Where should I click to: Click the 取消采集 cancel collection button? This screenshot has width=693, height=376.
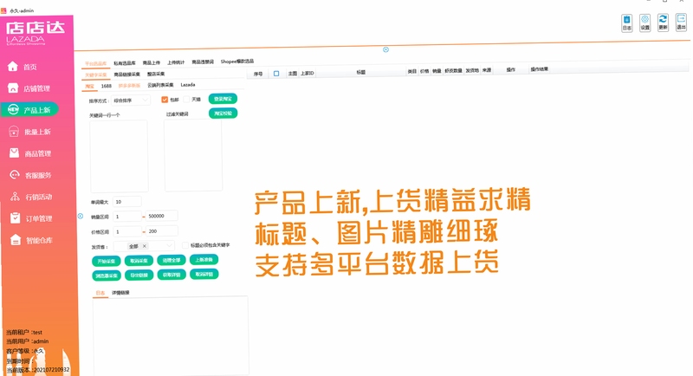(x=139, y=261)
